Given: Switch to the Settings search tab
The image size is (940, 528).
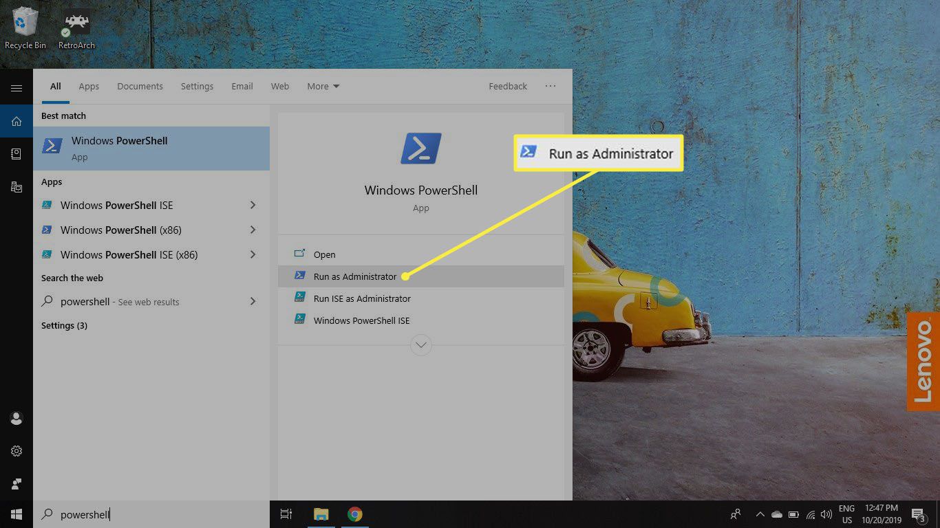Looking at the screenshot, I should tap(197, 86).
